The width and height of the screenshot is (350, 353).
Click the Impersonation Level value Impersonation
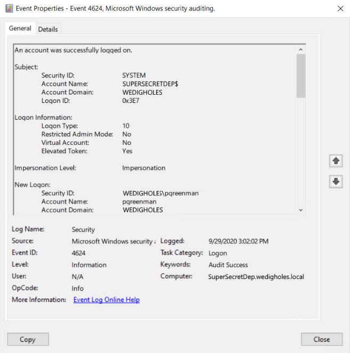coord(144,168)
